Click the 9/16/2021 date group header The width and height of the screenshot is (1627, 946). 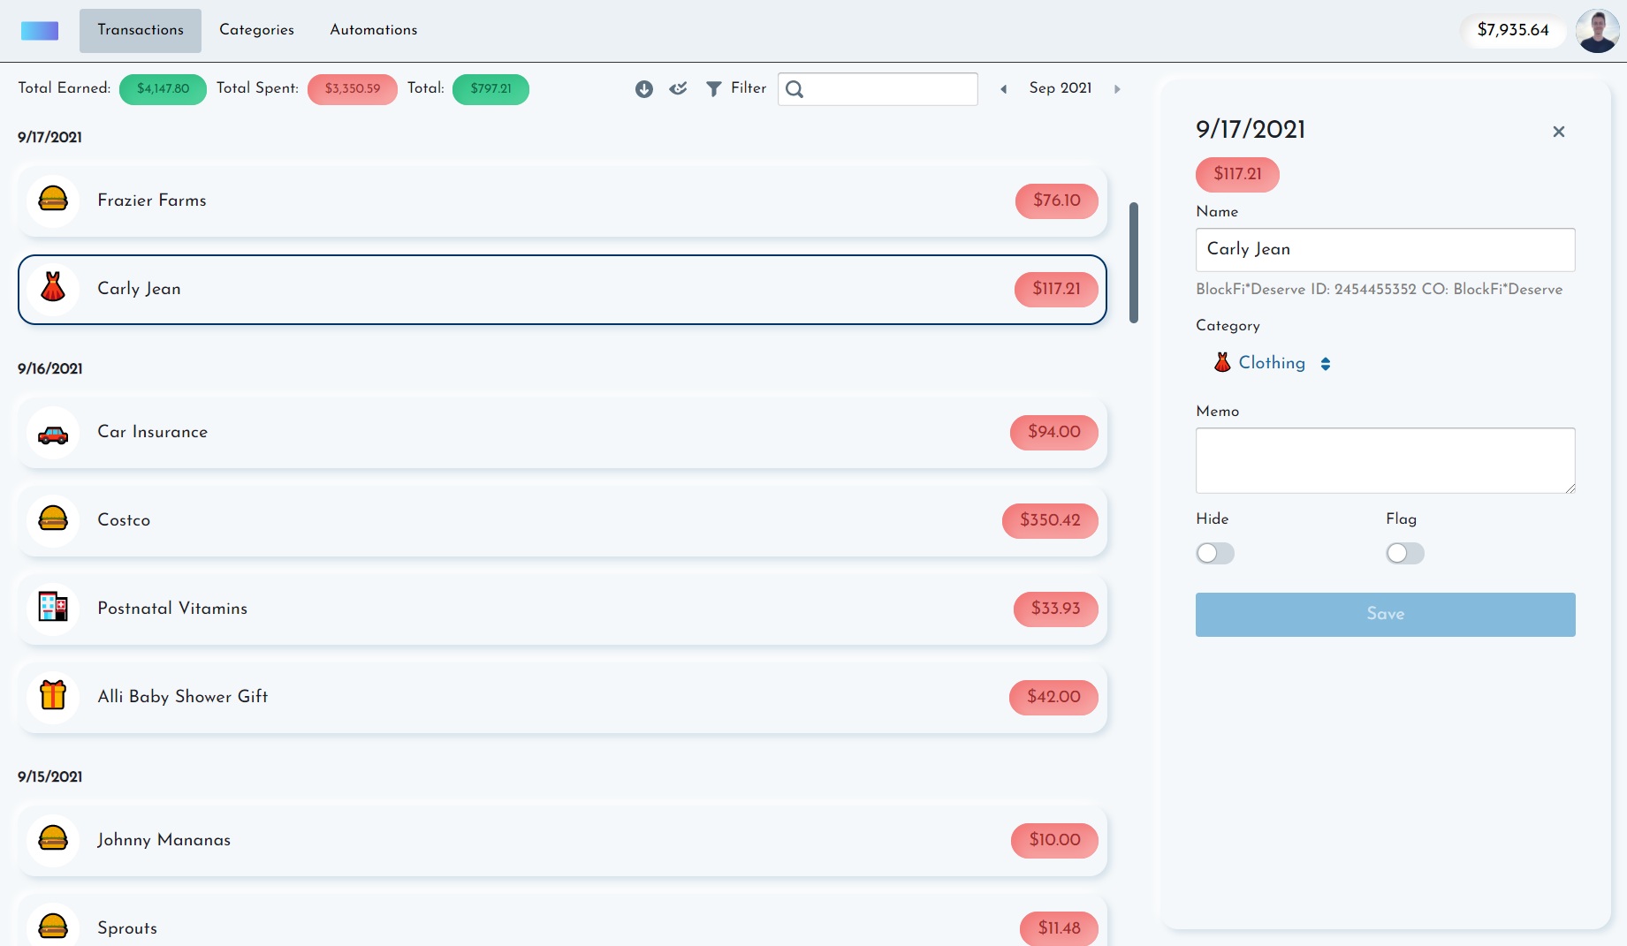coord(50,369)
